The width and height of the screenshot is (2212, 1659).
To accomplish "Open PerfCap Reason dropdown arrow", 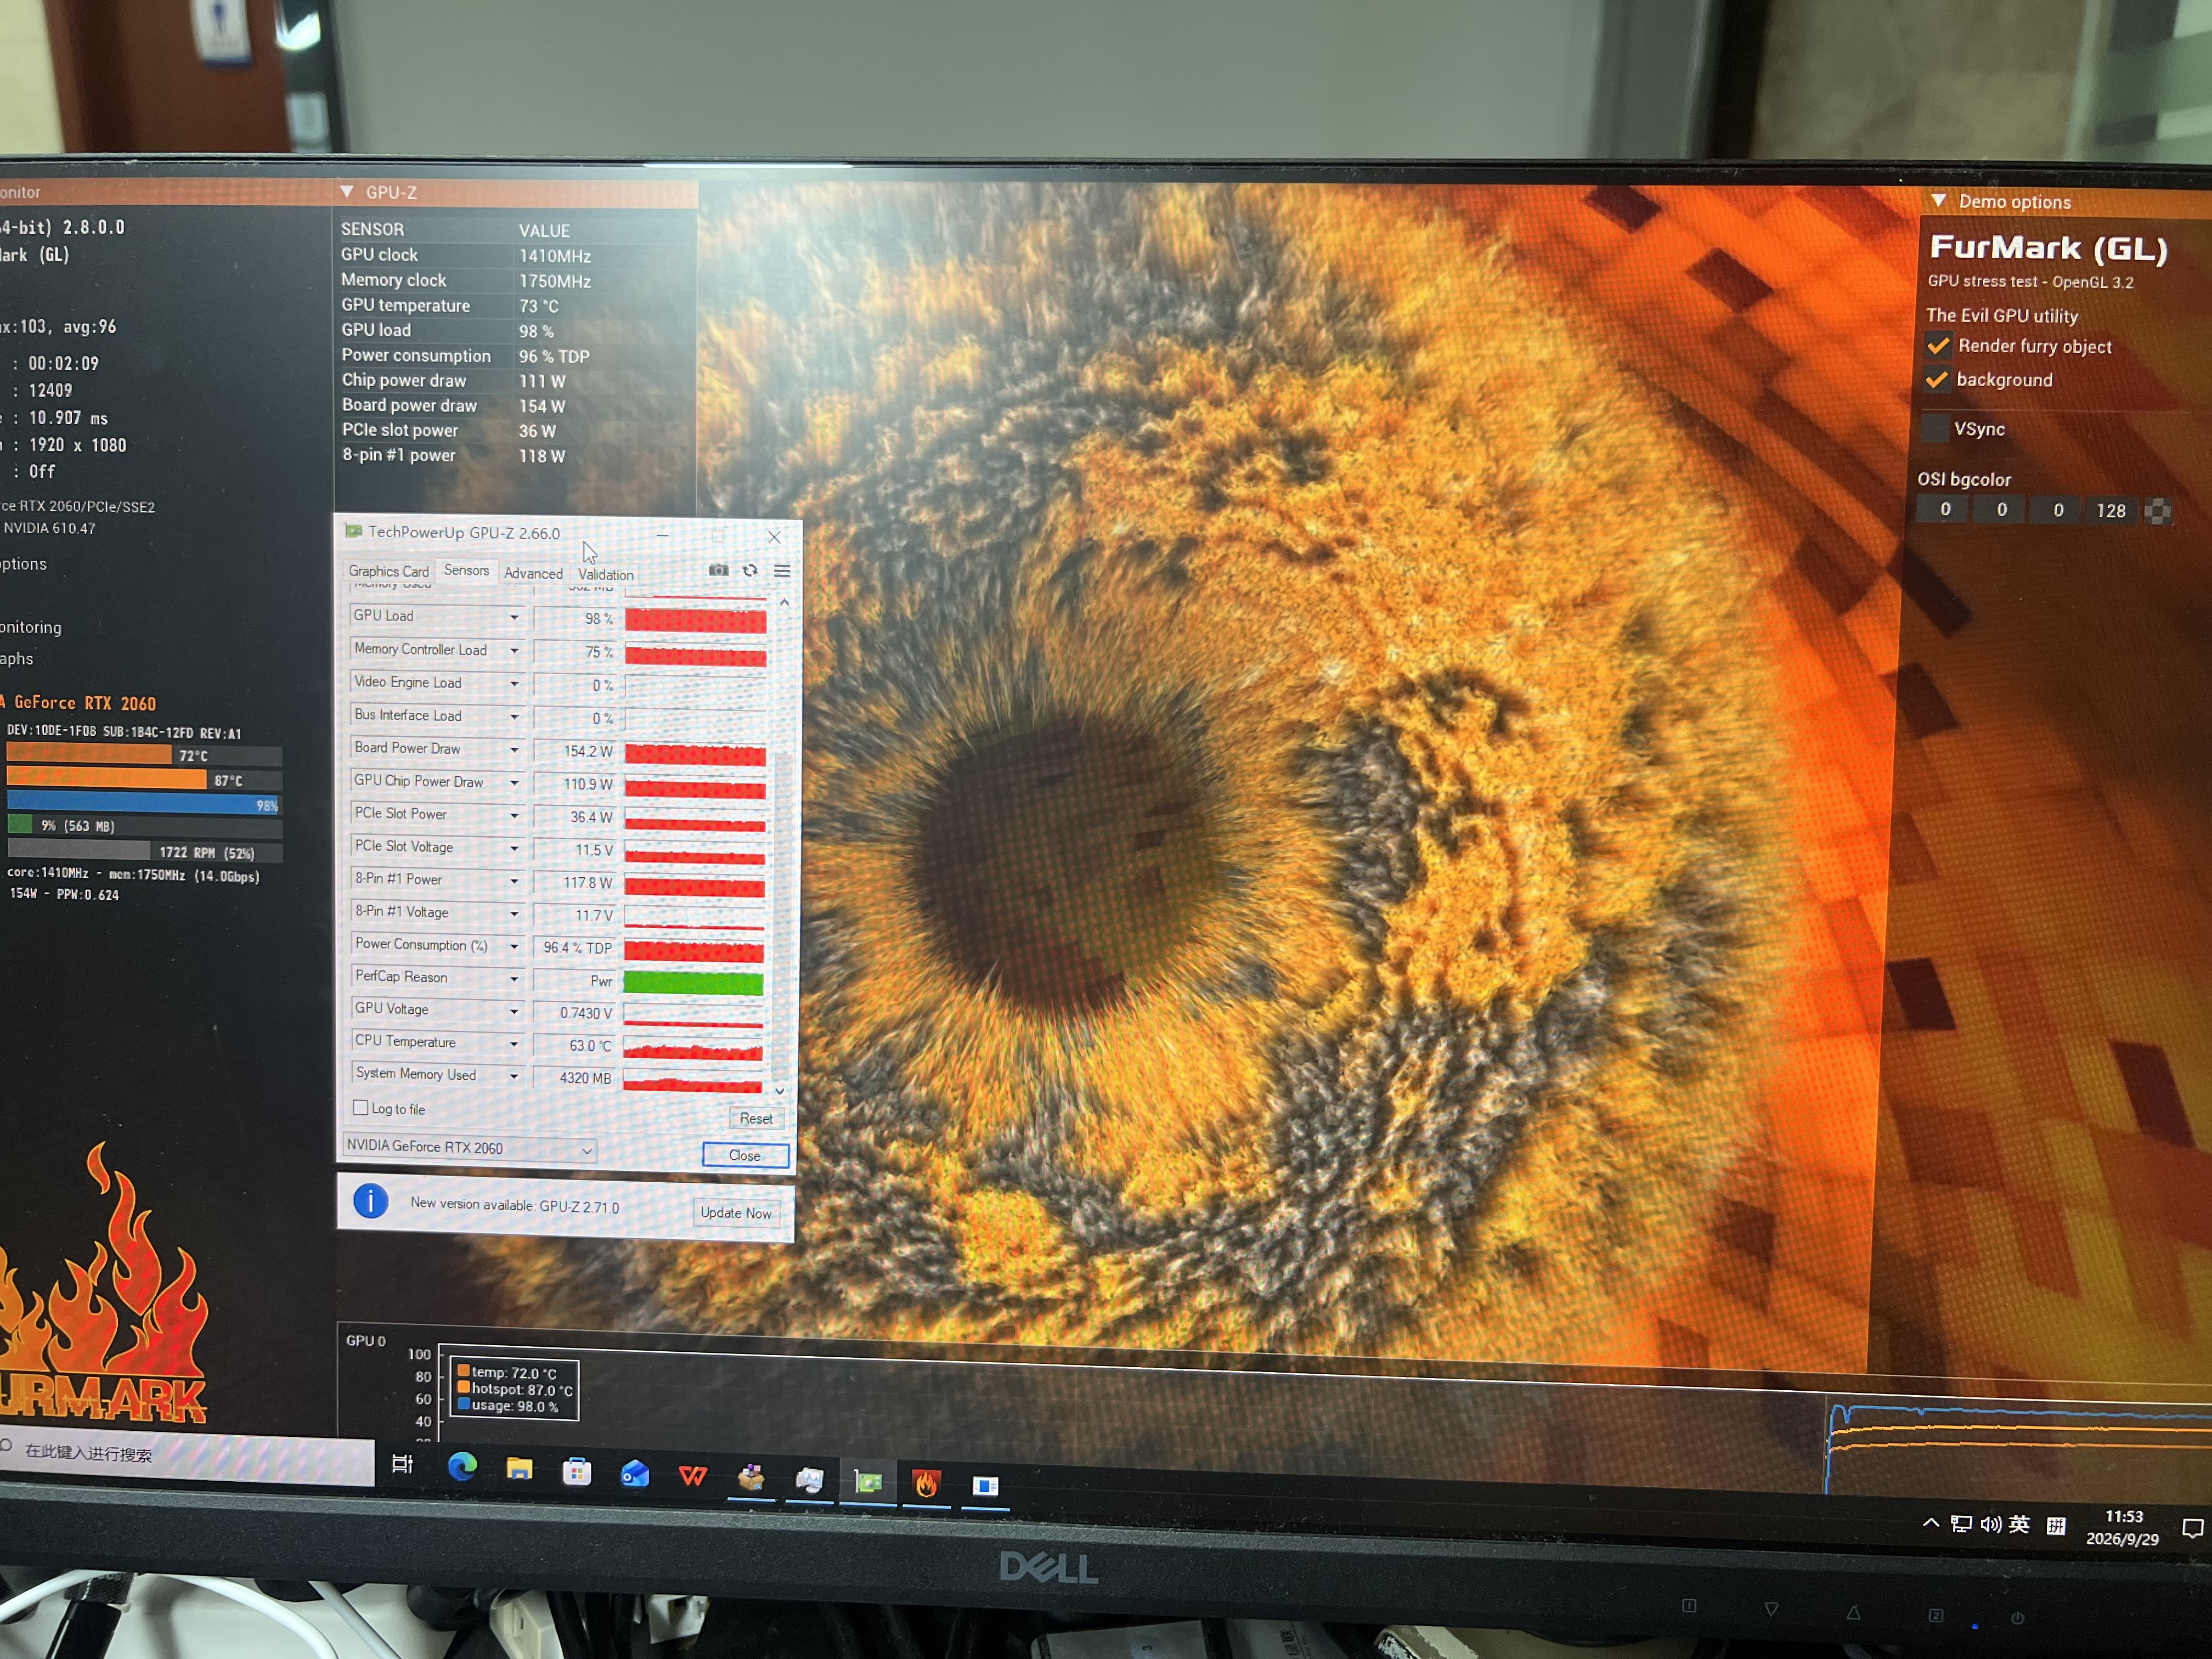I will pyautogui.click(x=515, y=978).
